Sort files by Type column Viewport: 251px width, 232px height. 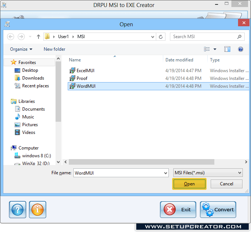[x=215, y=60]
